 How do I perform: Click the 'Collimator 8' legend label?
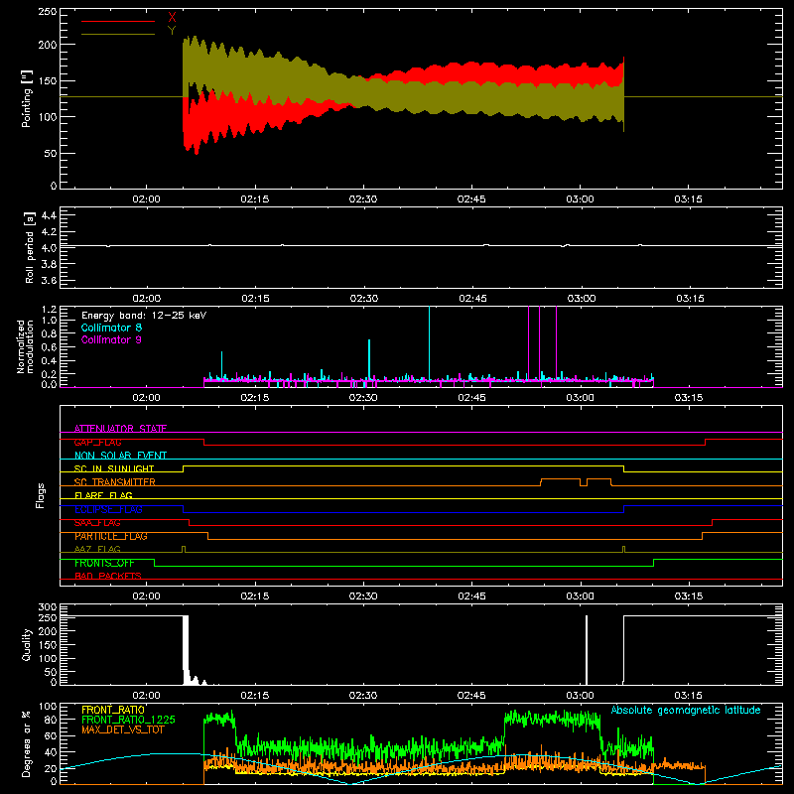(x=111, y=328)
